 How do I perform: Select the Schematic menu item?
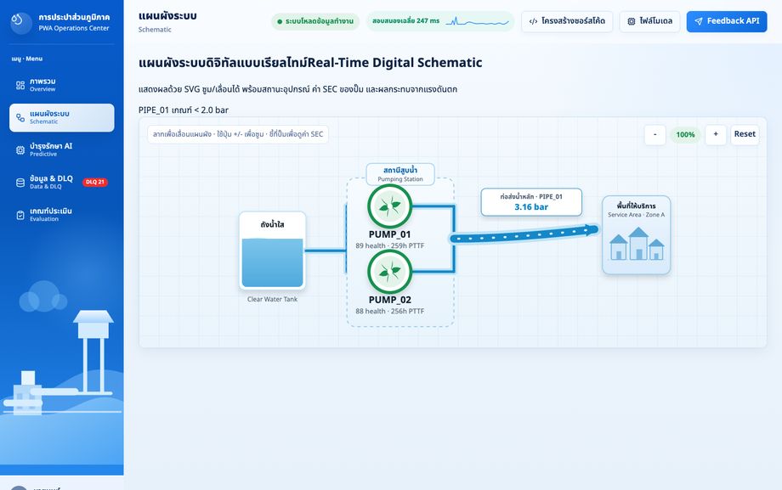click(61, 118)
